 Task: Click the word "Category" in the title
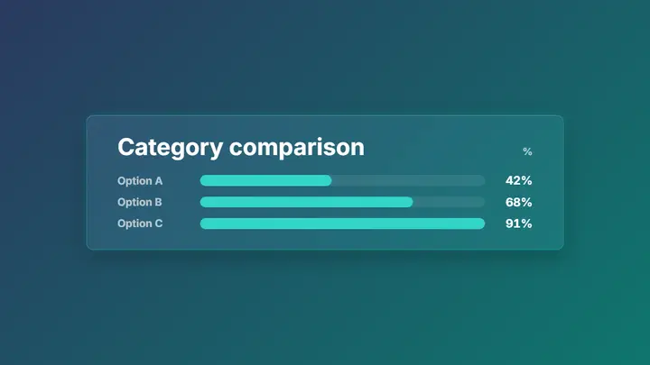click(x=171, y=148)
